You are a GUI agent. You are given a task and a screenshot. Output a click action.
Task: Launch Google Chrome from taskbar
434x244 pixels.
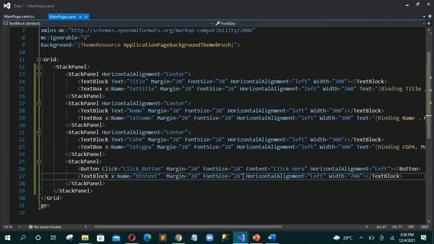pyautogui.click(x=178, y=238)
